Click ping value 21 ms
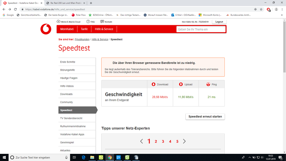The image size is (286, 161). coord(211,97)
